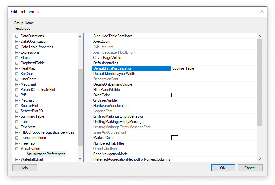
Task: Select PieChart in the tree
Action: (27, 100)
